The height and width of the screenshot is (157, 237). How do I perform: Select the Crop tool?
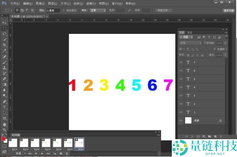pyautogui.click(x=4, y=45)
